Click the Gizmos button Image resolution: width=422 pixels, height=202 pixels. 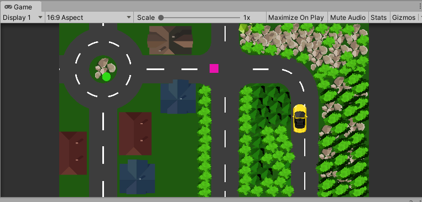point(404,18)
